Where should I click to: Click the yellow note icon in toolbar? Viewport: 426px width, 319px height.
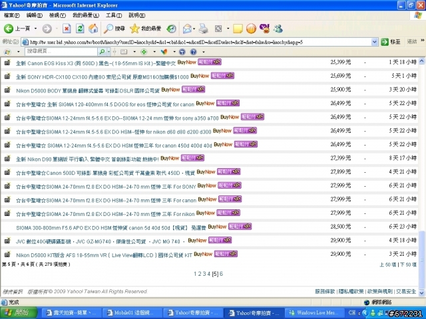click(238, 29)
